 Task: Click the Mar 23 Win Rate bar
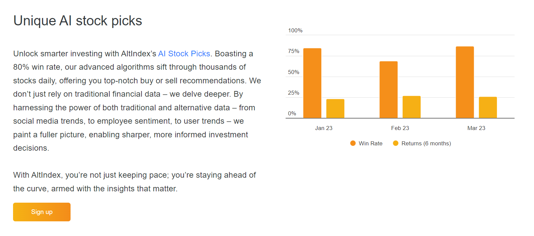coord(465,82)
